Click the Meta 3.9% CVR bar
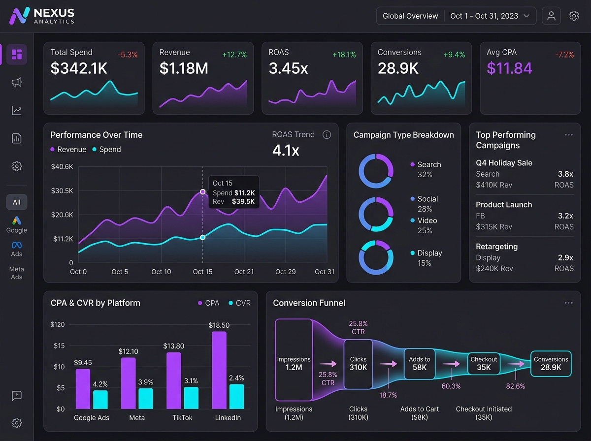The height and width of the screenshot is (441, 591). [x=145, y=399]
